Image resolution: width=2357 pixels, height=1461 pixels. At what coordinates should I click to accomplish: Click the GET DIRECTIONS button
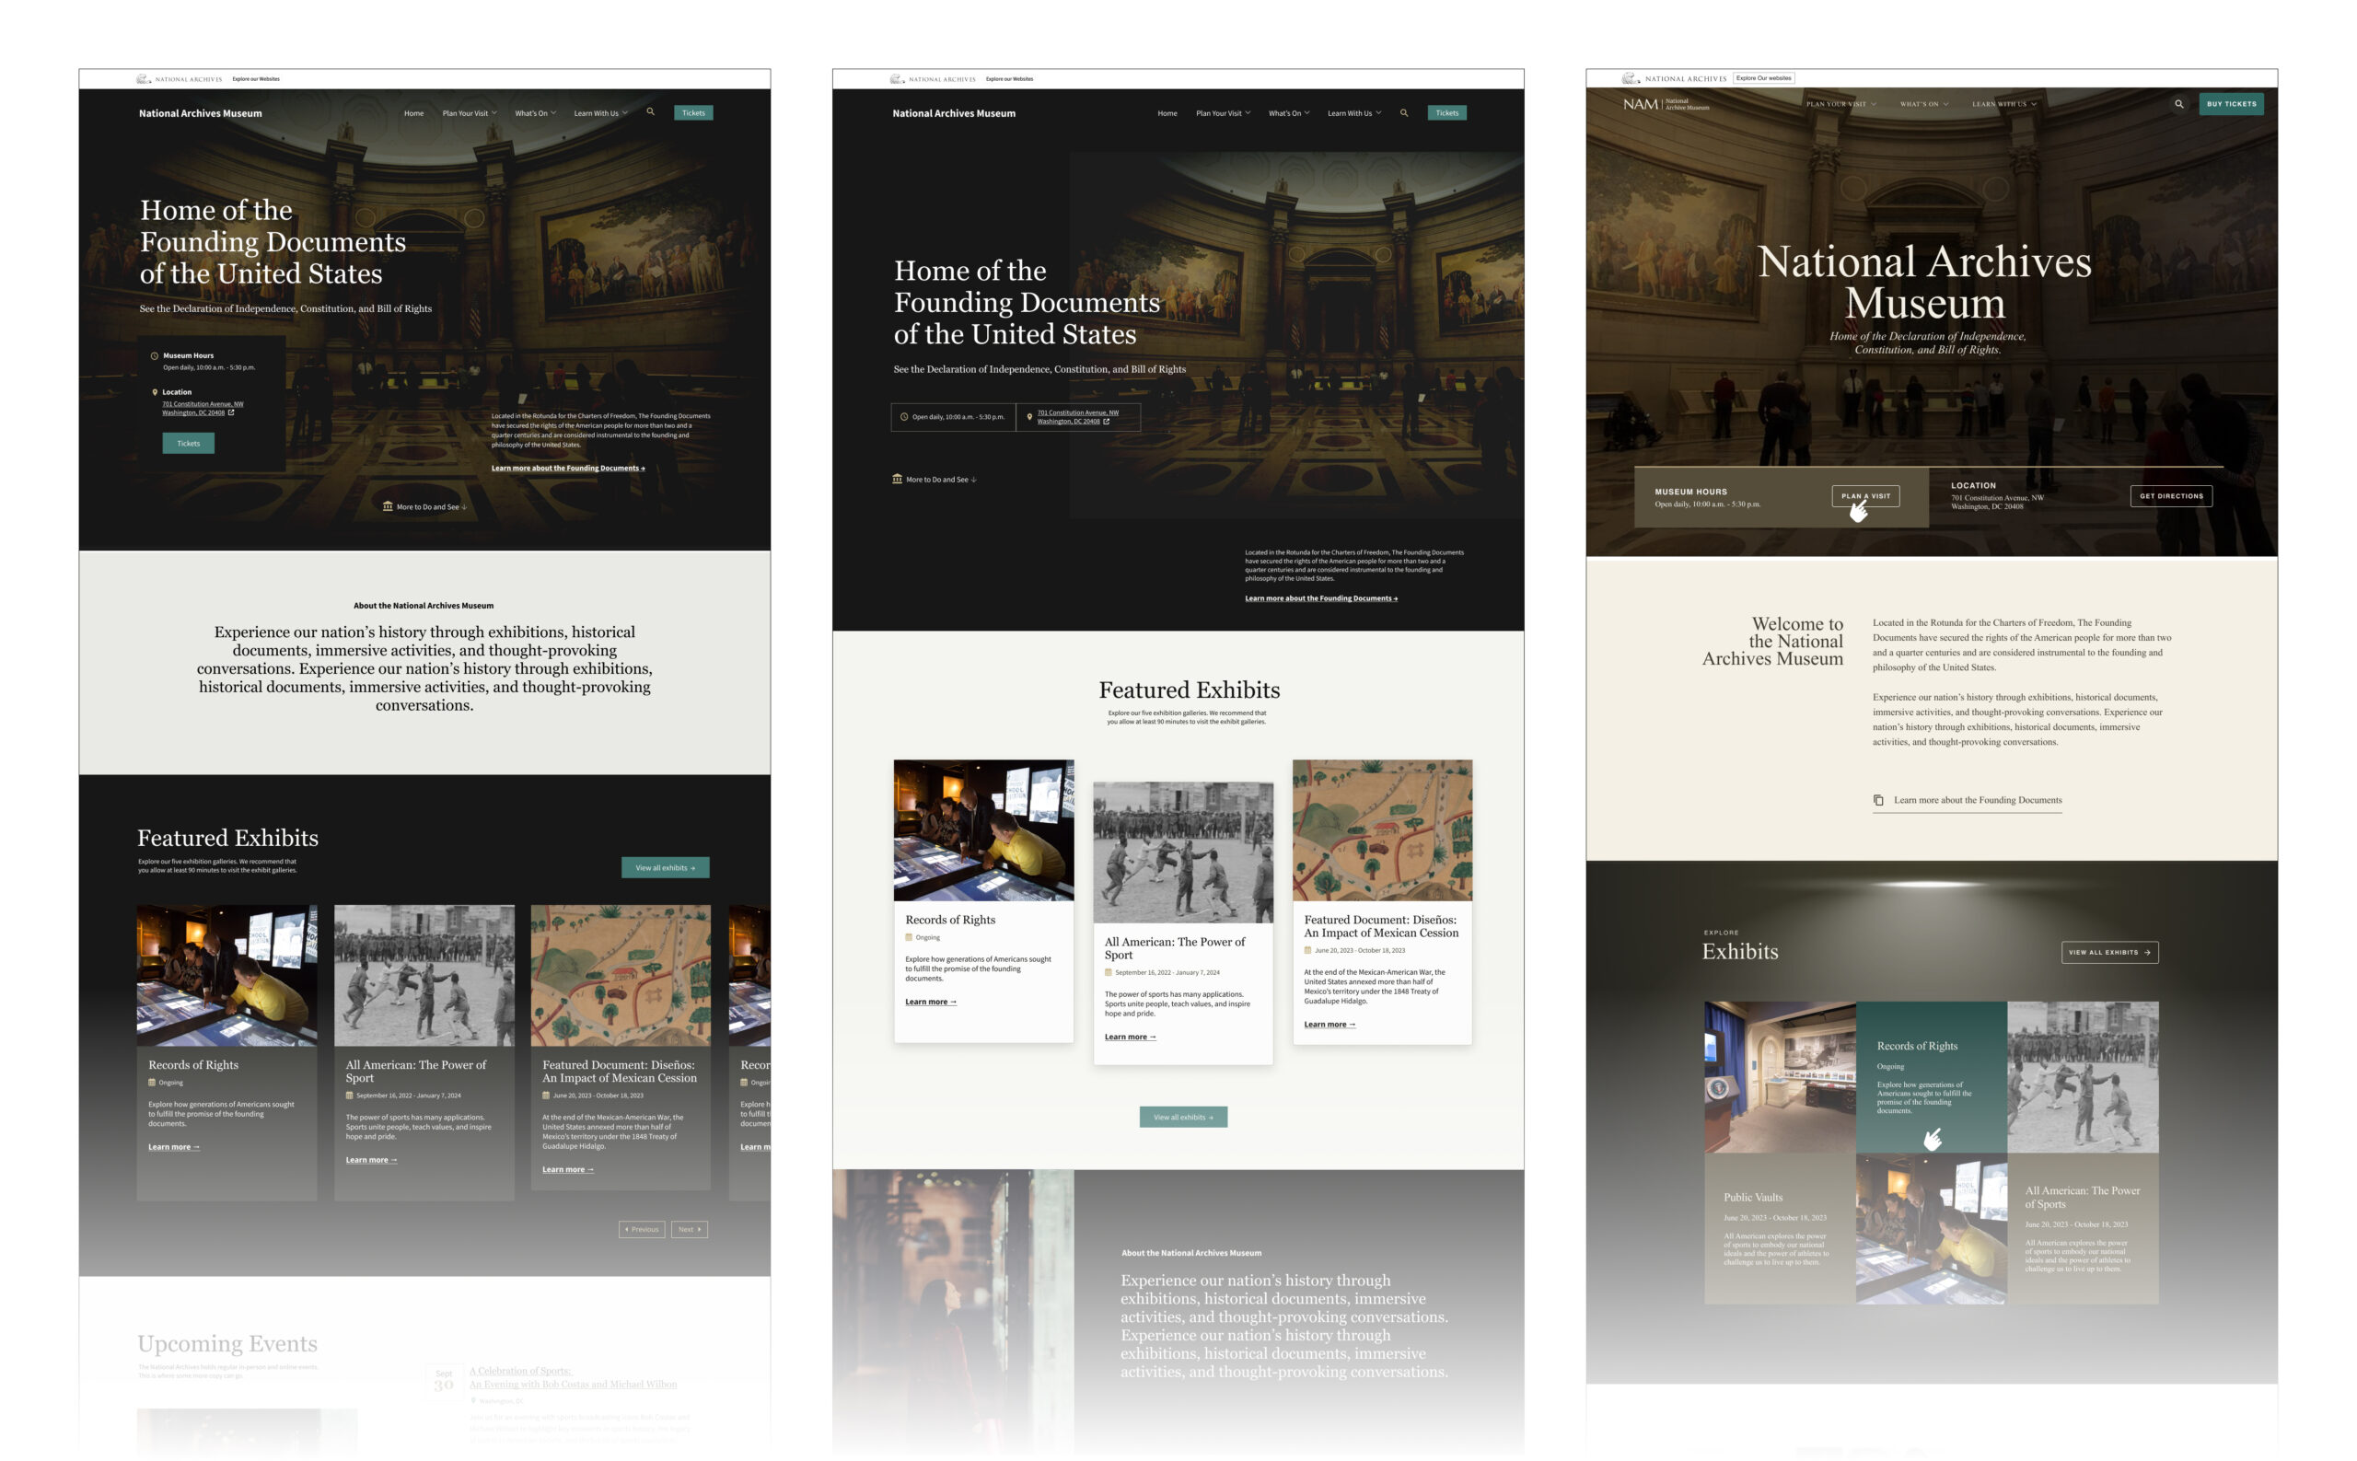pyautogui.click(x=2171, y=496)
